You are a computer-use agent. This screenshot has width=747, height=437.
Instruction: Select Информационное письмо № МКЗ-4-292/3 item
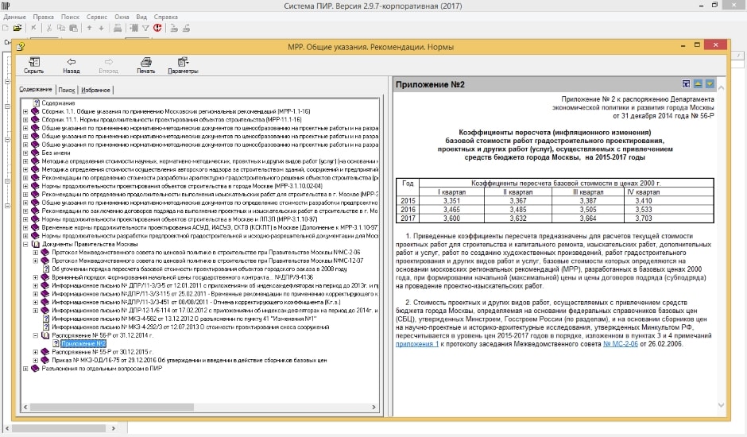point(190,327)
